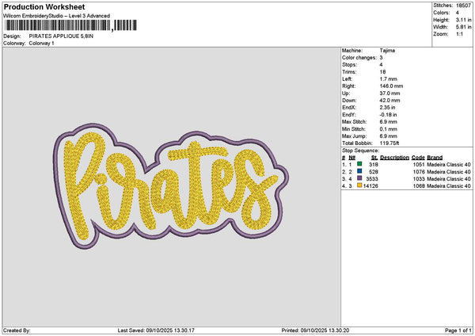Click the green thread swatch 1051
The image size is (475, 336).
(x=359, y=164)
